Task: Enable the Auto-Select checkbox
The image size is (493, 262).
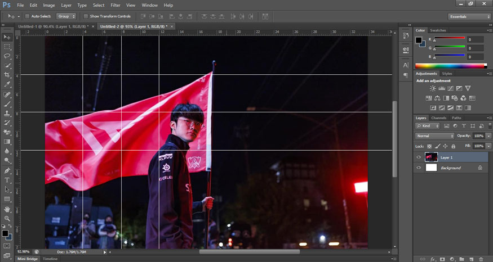Action: pyautogui.click(x=28, y=16)
